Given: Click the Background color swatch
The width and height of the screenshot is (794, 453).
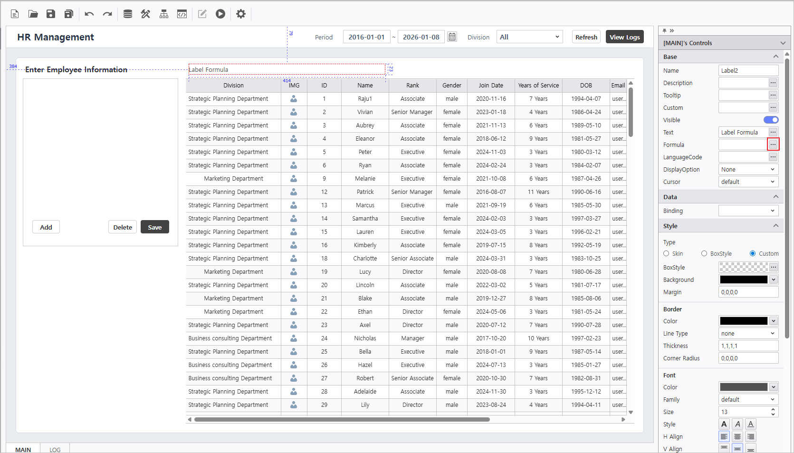Looking at the screenshot, I should click(x=744, y=280).
